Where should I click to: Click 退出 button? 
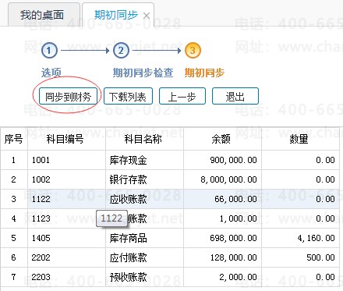tap(235, 97)
